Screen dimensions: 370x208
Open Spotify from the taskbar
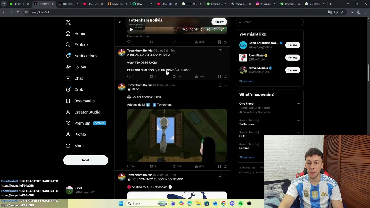(241, 203)
